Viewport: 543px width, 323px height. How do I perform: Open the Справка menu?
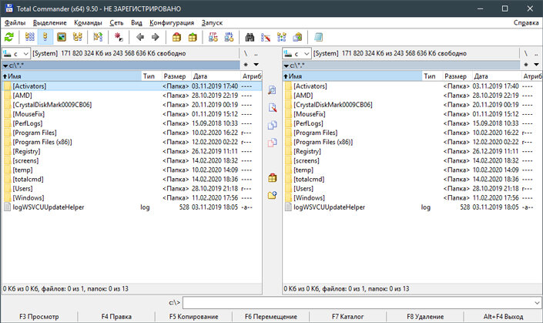pos(526,23)
